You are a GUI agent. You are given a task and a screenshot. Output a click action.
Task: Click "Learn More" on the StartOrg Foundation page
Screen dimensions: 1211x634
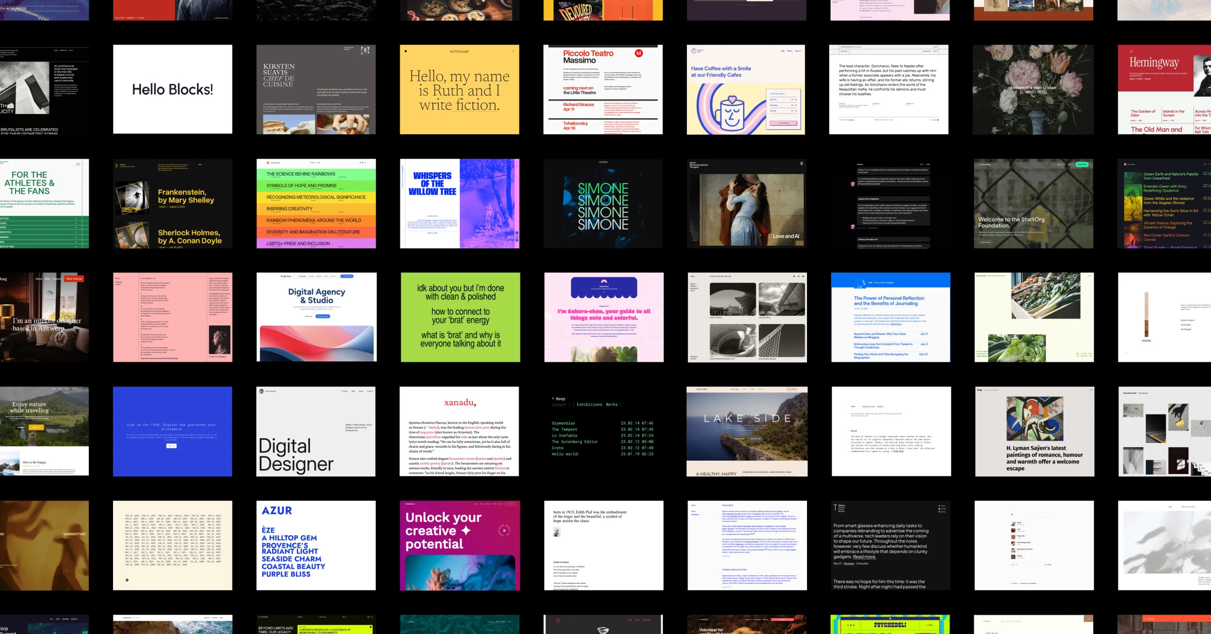click(x=985, y=242)
